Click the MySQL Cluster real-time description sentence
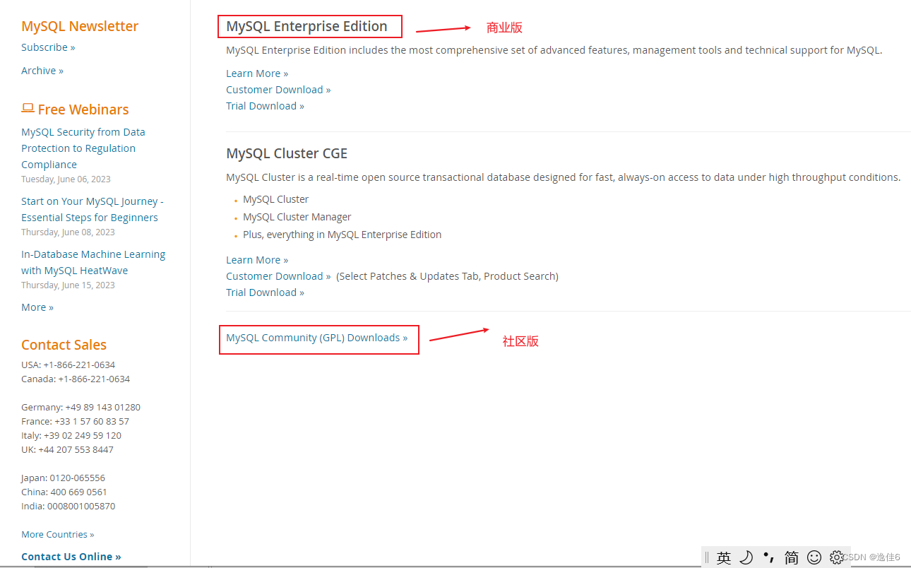Screen dimensions: 911x568 pyautogui.click(x=564, y=177)
